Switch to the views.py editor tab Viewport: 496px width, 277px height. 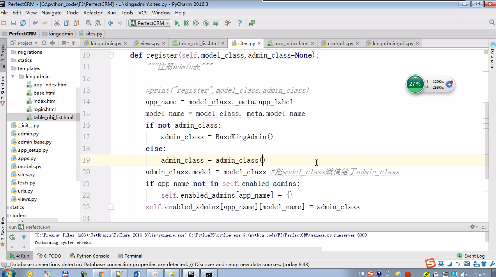pyautogui.click(x=150, y=44)
